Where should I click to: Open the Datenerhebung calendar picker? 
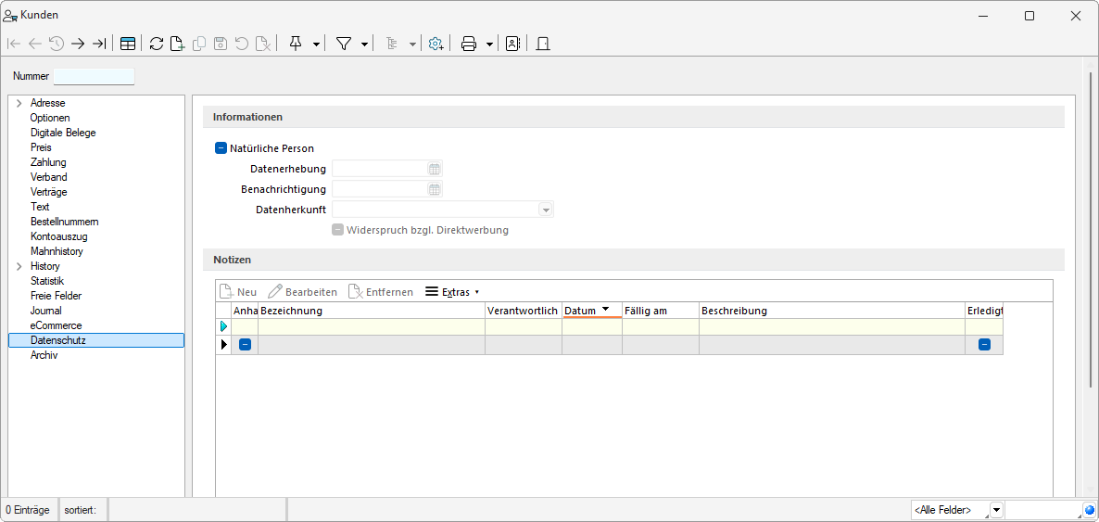[434, 169]
